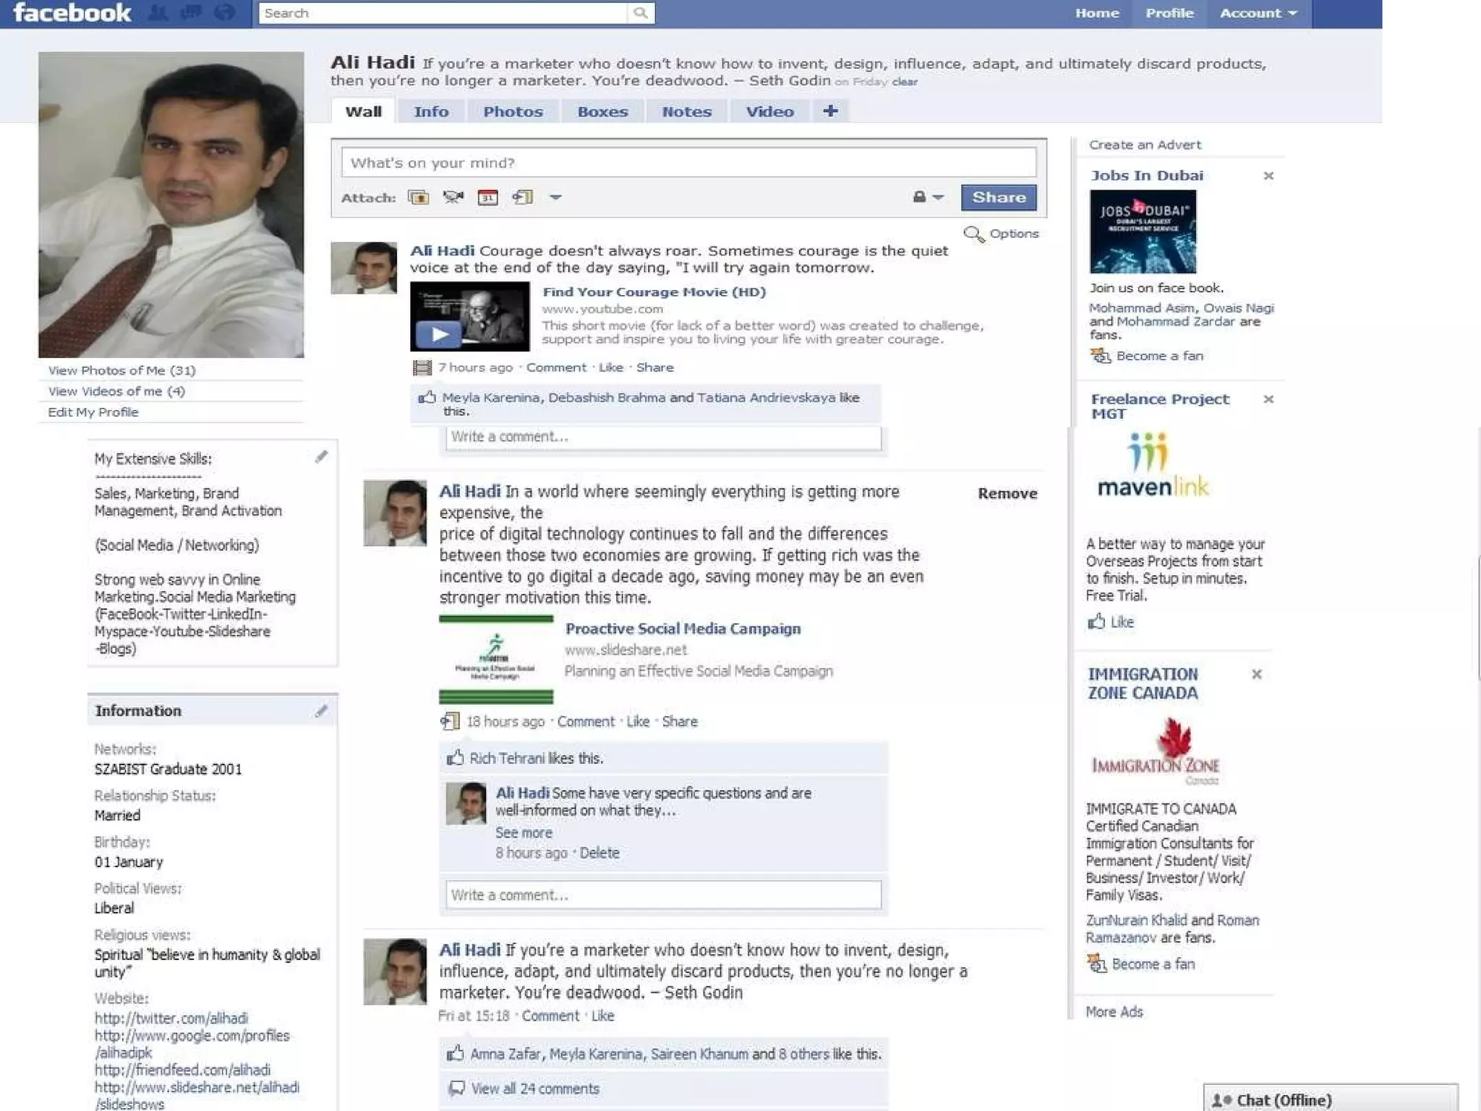
Task: Click the search magnifier icon in the header
Action: (x=641, y=13)
